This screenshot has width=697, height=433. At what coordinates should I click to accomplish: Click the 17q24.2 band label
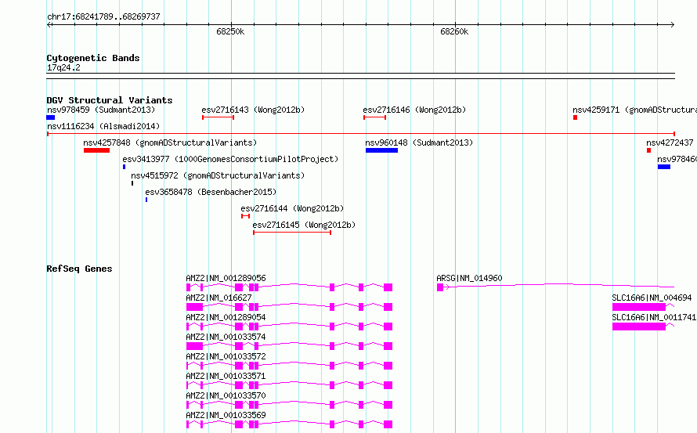tap(63, 67)
